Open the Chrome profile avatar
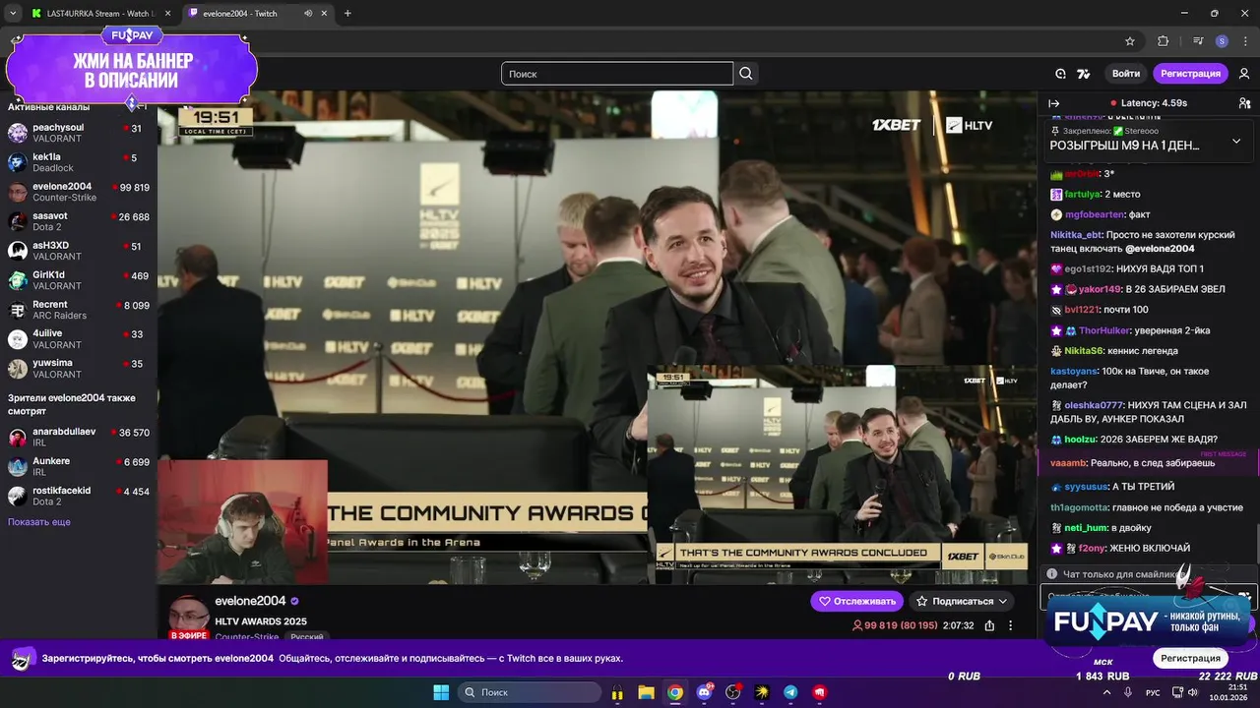The image size is (1260, 708). pos(1222,41)
